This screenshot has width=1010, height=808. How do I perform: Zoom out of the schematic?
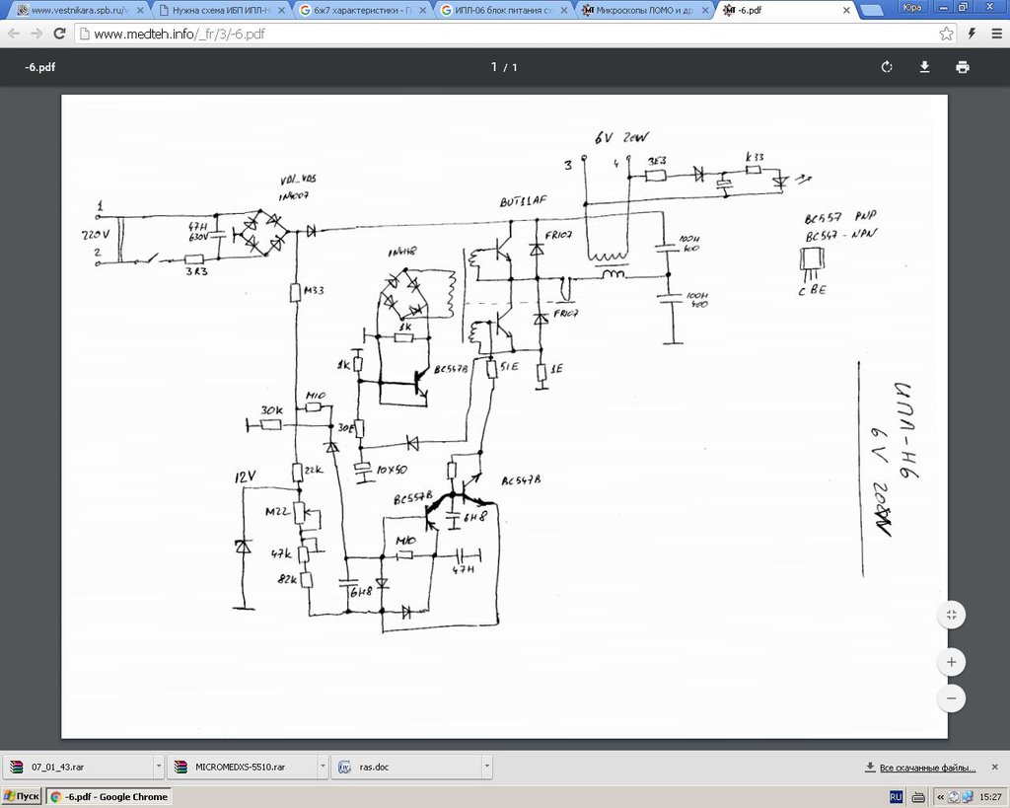pos(951,698)
